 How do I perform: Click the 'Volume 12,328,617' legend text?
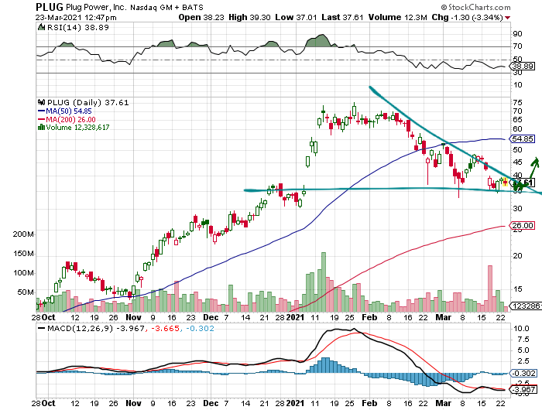(x=77, y=128)
